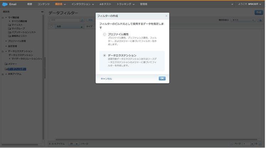Image resolution: width=266 pixels, height=148 pixels.
Task: Select プロファイル管理 in the sidebar
Action: click(x=17, y=41)
